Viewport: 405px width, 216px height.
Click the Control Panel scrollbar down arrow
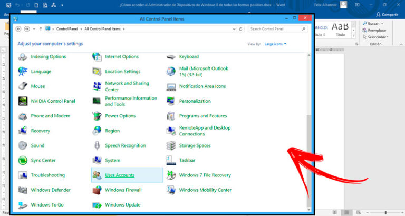pos(308,209)
